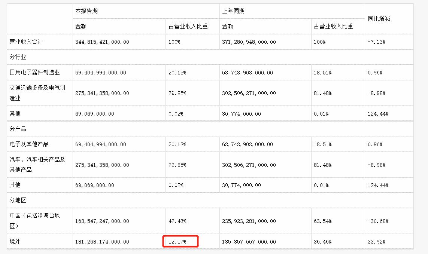This screenshot has width=428, height=254.
Task: Select the 境外 row label
Action: tap(15, 241)
